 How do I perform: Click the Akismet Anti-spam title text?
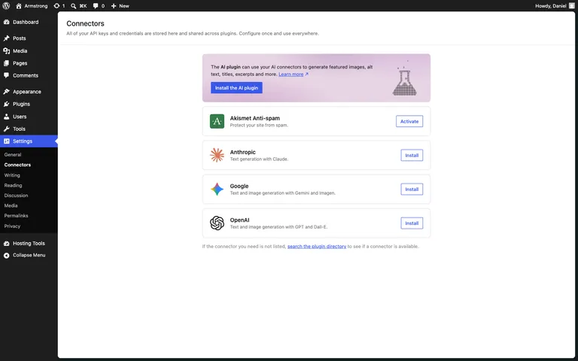click(x=254, y=118)
